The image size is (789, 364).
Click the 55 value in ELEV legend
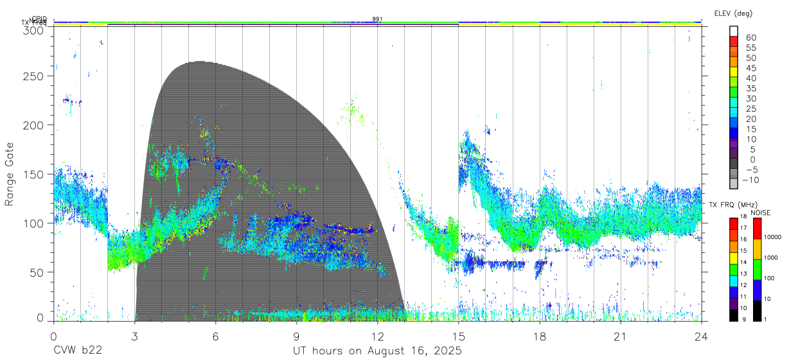(750, 48)
